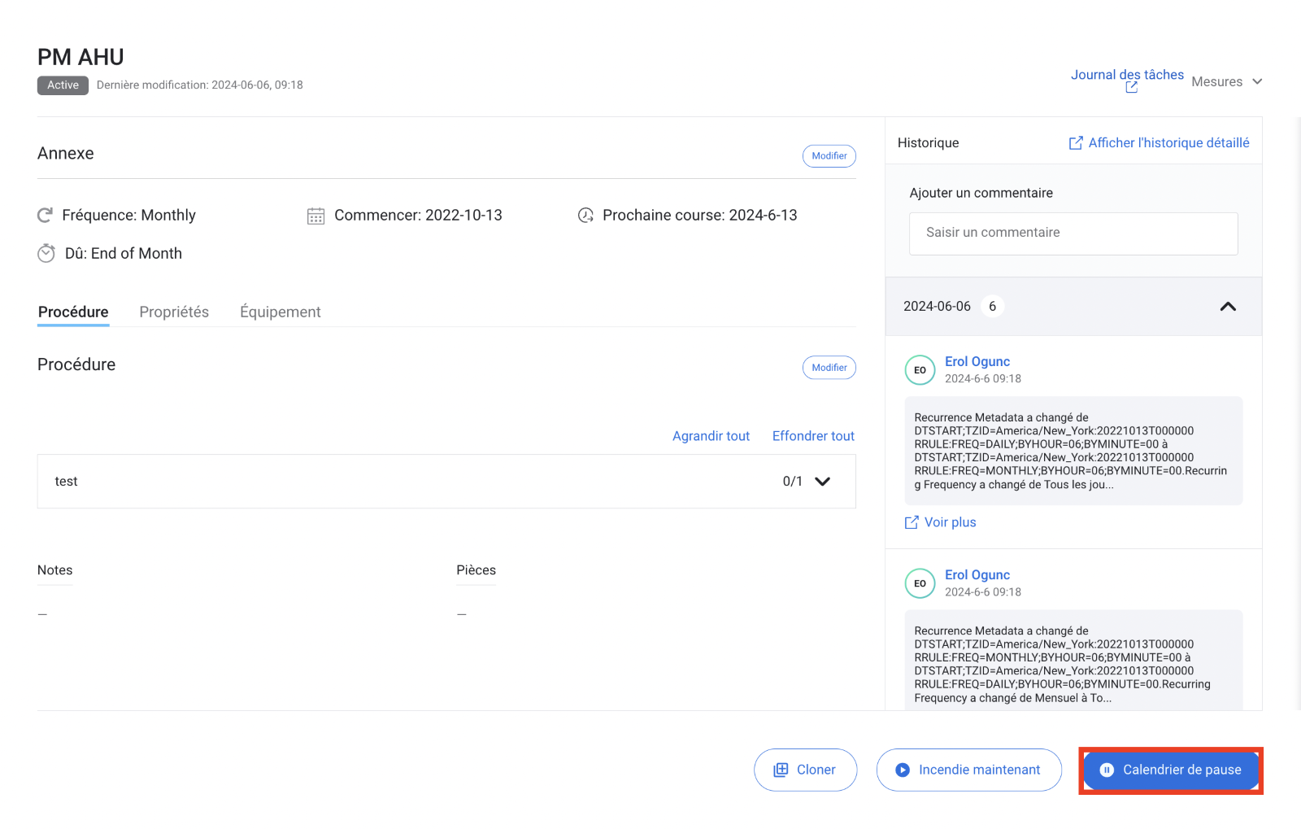Click the second Erol Ogunc EO avatar

click(x=920, y=583)
